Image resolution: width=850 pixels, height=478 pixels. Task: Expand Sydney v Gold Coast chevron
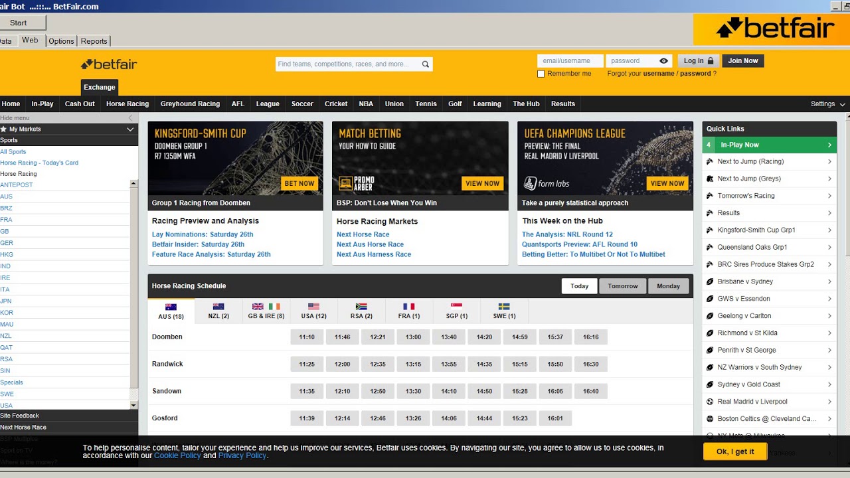[x=829, y=384]
